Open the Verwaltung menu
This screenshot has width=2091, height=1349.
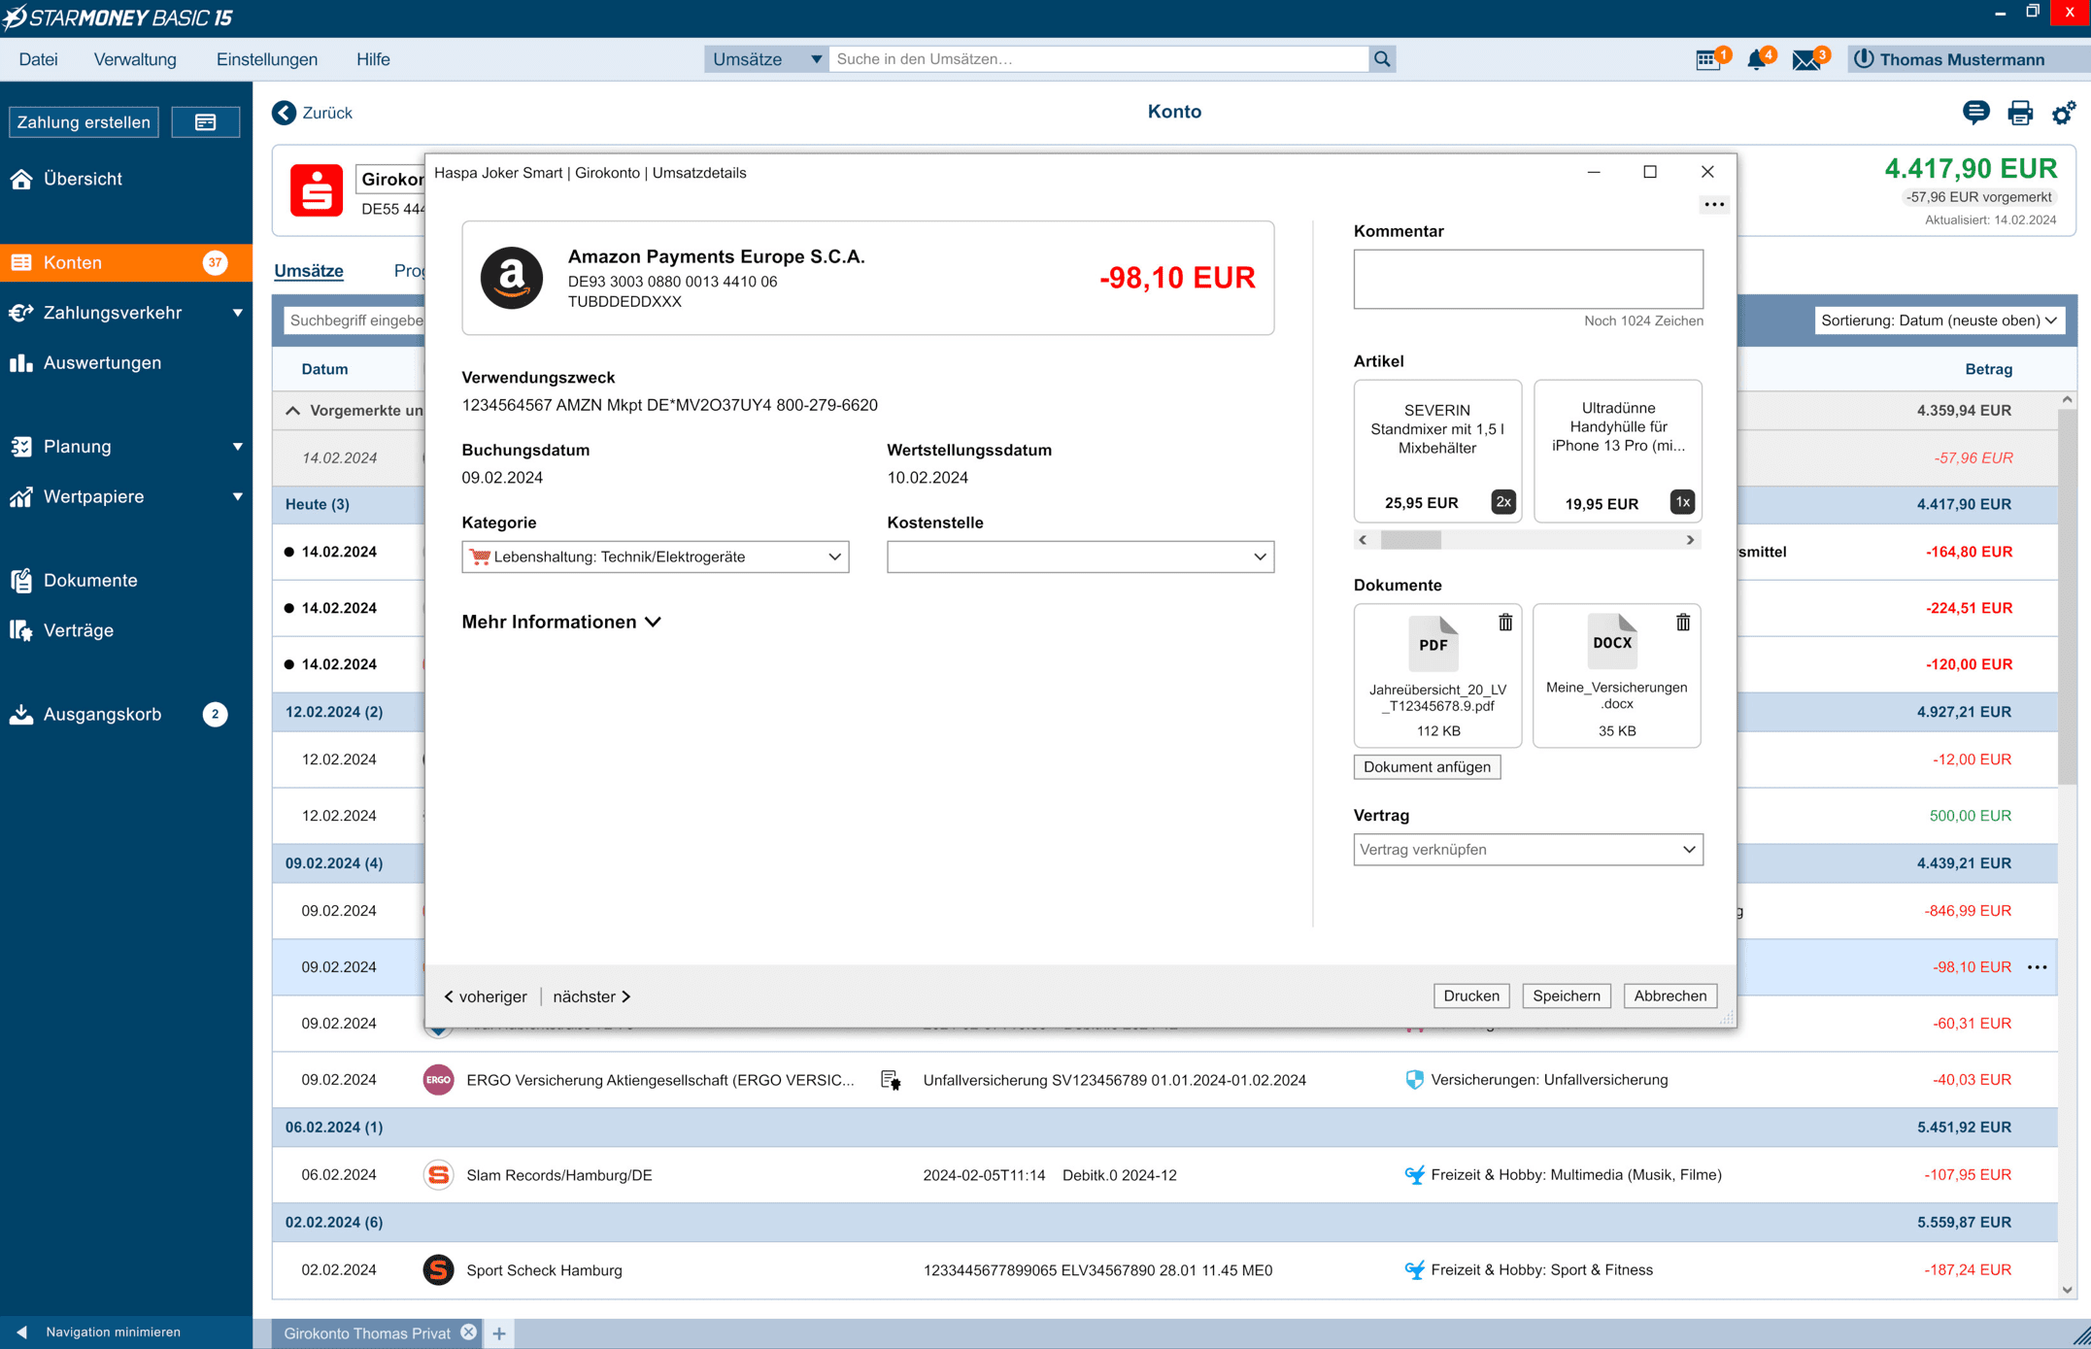(x=135, y=59)
